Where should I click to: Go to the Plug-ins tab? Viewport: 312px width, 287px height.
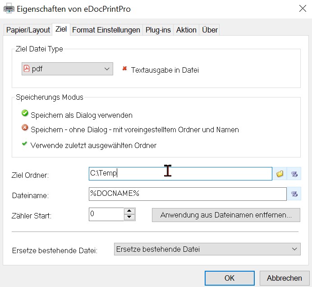[158, 30]
